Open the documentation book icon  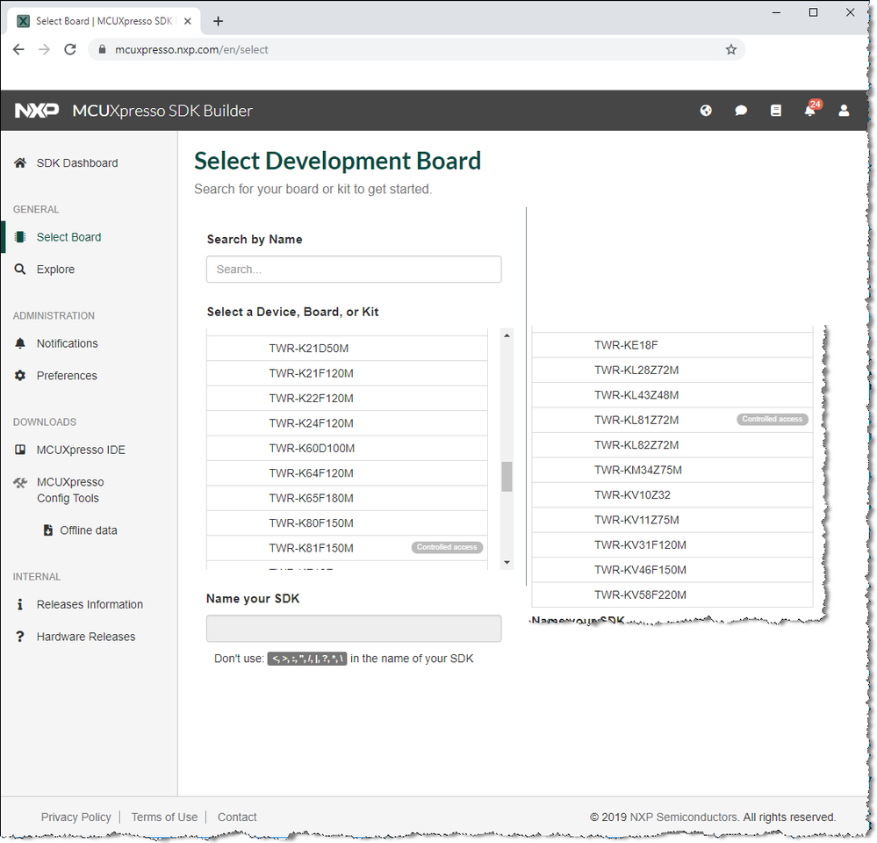[x=776, y=111]
